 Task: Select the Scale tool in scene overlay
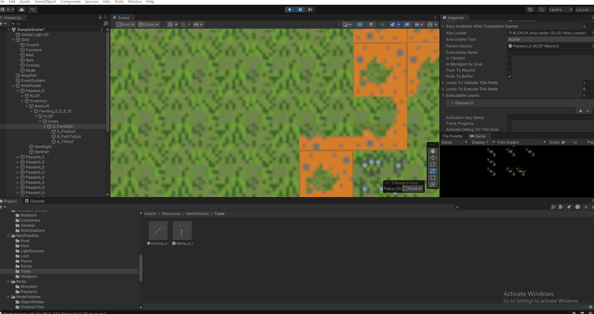[x=432, y=171]
